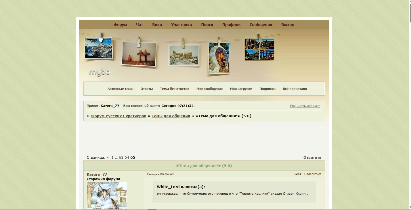This screenshot has width=411, height=210.
Task: Click the Старожил форума rank text
Action: click(x=104, y=179)
